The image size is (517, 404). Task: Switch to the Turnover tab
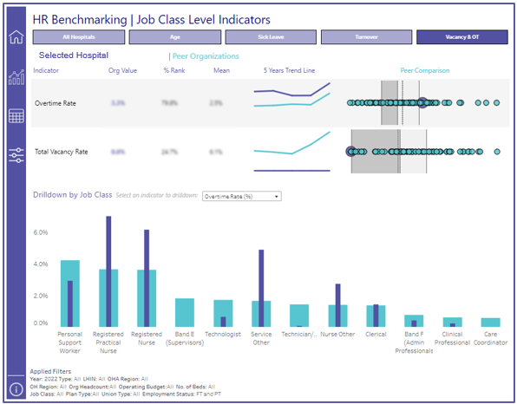coord(366,37)
